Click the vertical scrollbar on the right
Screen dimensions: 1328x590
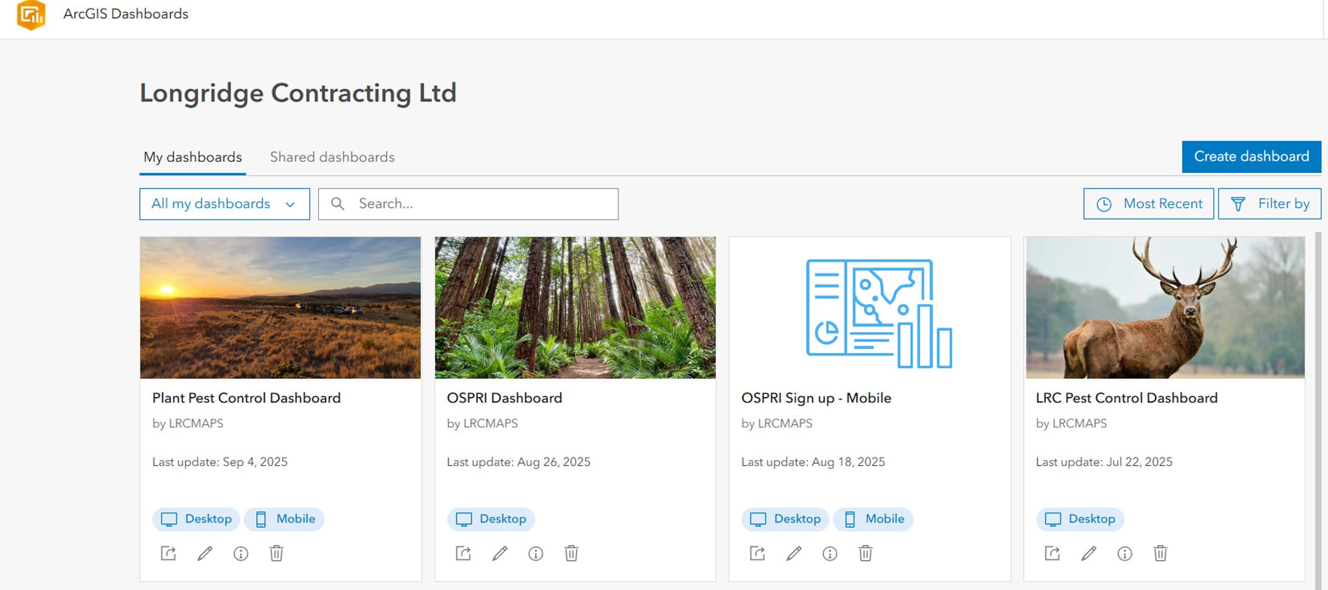pos(1318,411)
